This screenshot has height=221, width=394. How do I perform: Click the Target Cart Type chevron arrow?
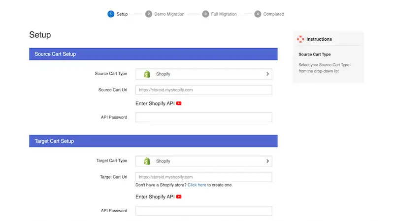click(x=267, y=161)
